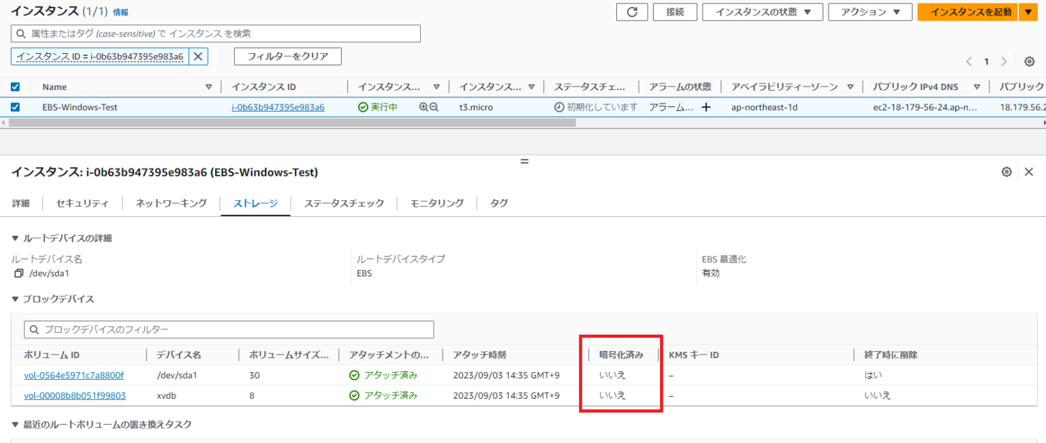Image resolution: width=1046 pixels, height=443 pixels.
Task: Go to previous page arrow
Action: 968,61
